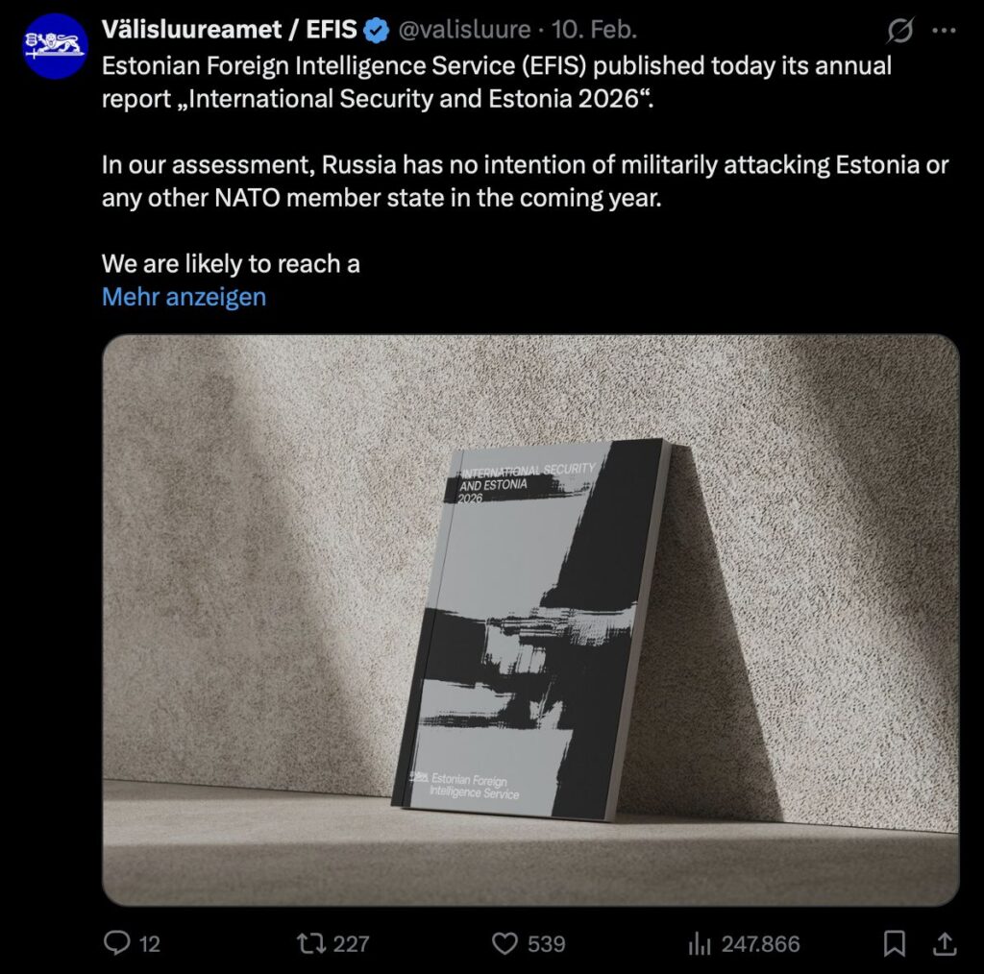Viewport: 984px width, 974px height.
Task: Click the post text about Russia assessment
Action: pyautogui.click(x=525, y=182)
